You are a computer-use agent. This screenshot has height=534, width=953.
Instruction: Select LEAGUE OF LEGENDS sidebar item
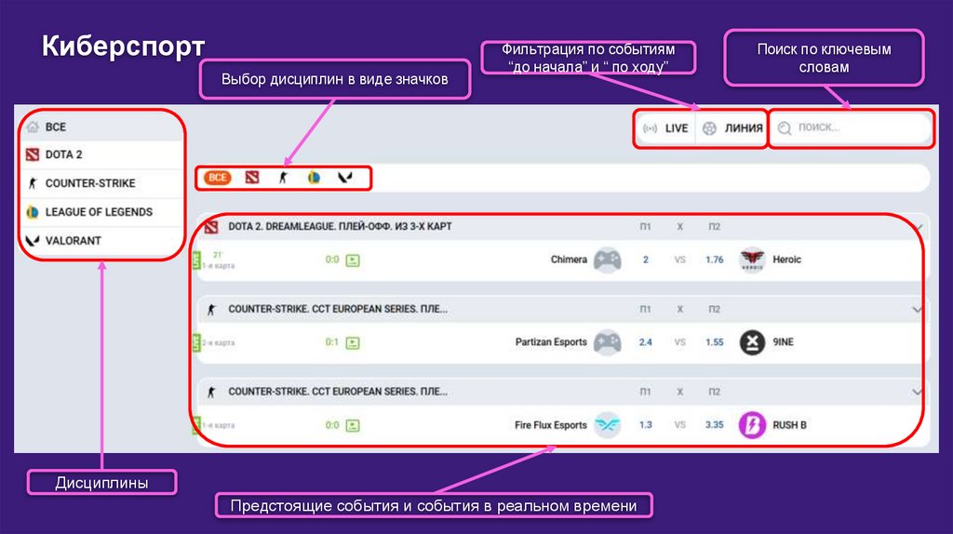[x=101, y=212]
